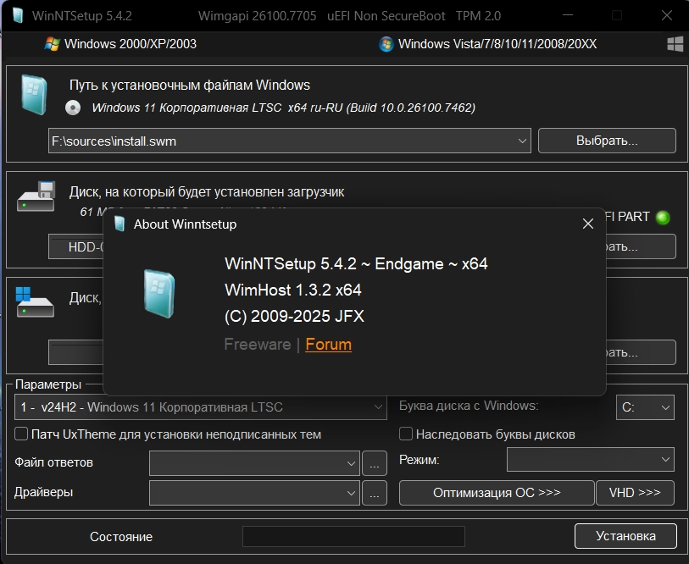The image size is (689, 564).
Task: Click the disc icon beside Windows 11 description
Action: click(x=73, y=108)
